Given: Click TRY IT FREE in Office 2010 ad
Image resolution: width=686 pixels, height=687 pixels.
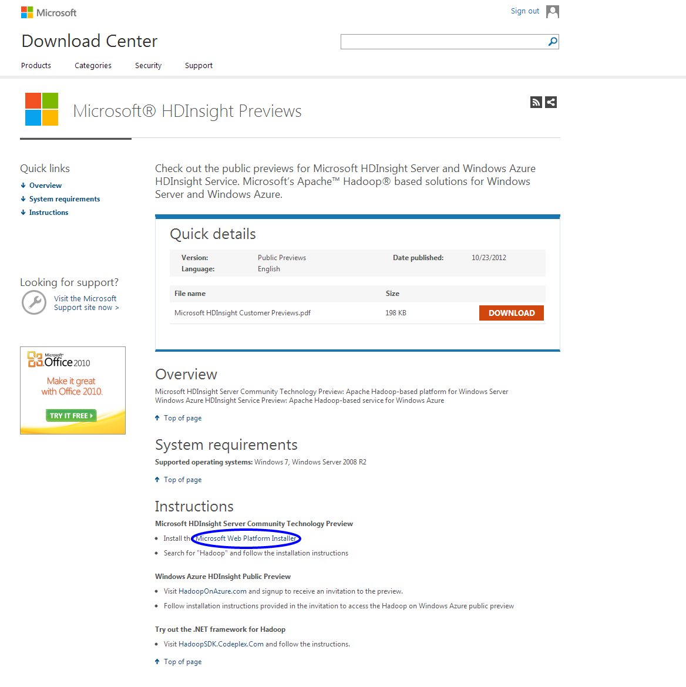Looking at the screenshot, I should click(71, 415).
